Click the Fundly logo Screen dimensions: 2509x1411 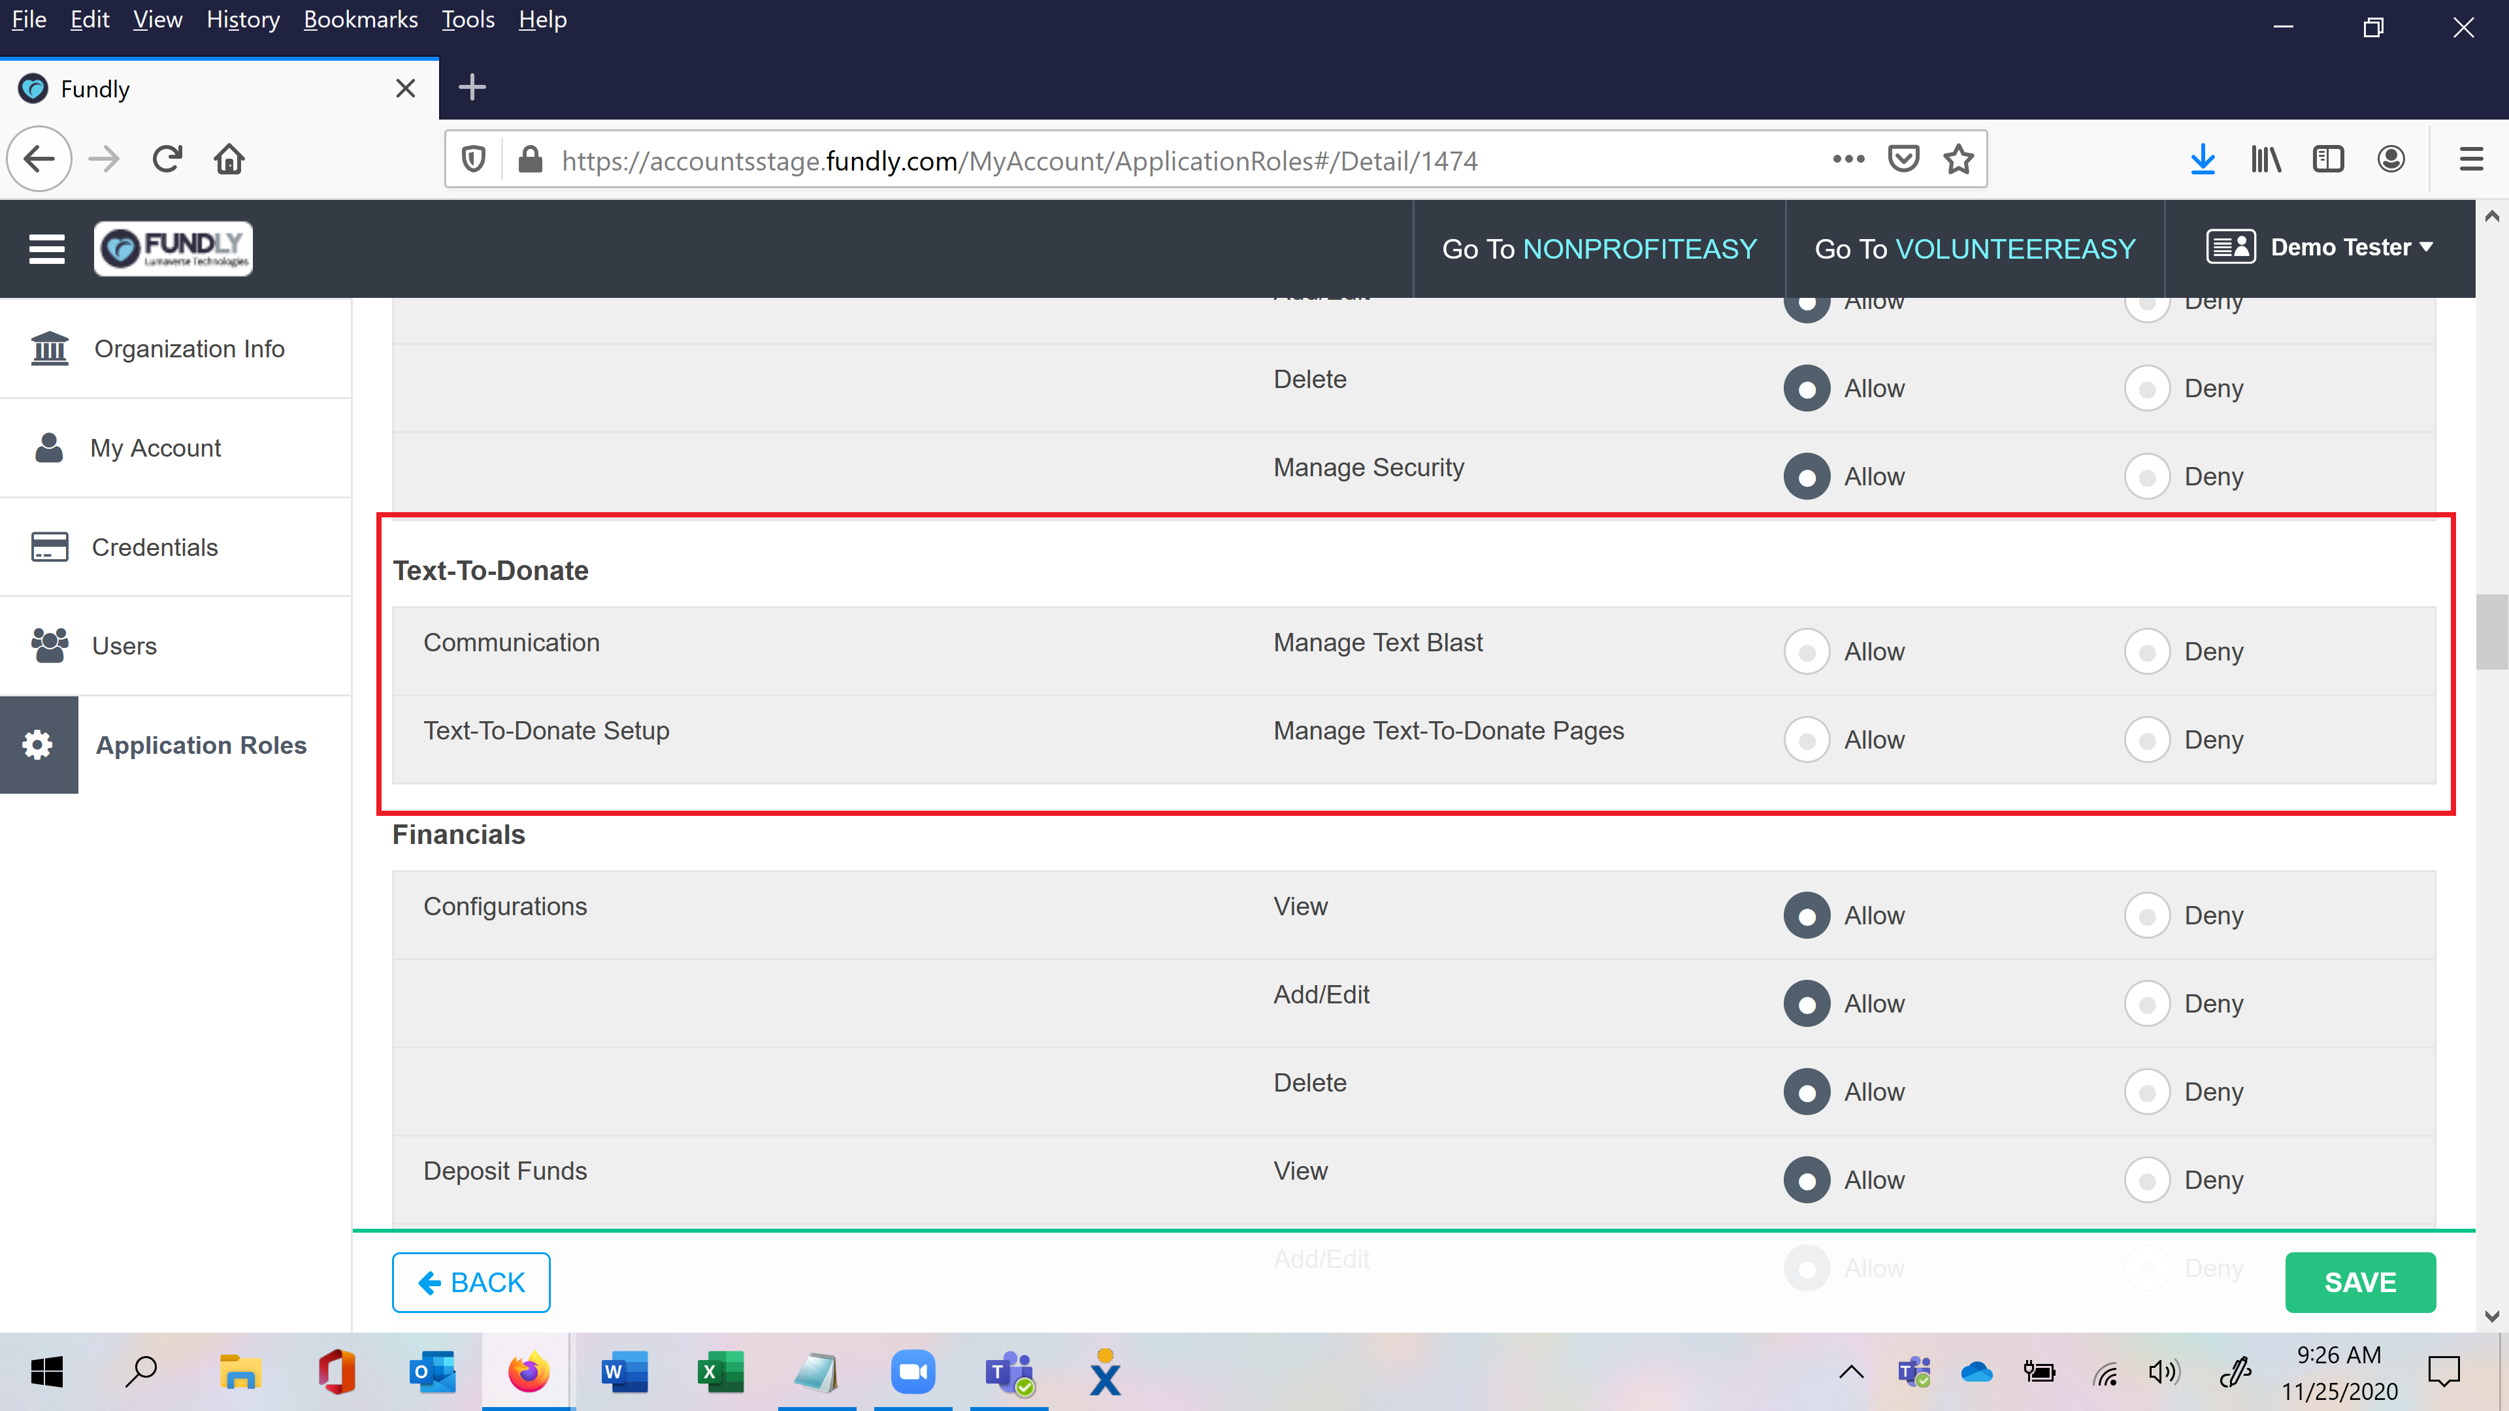click(x=173, y=248)
